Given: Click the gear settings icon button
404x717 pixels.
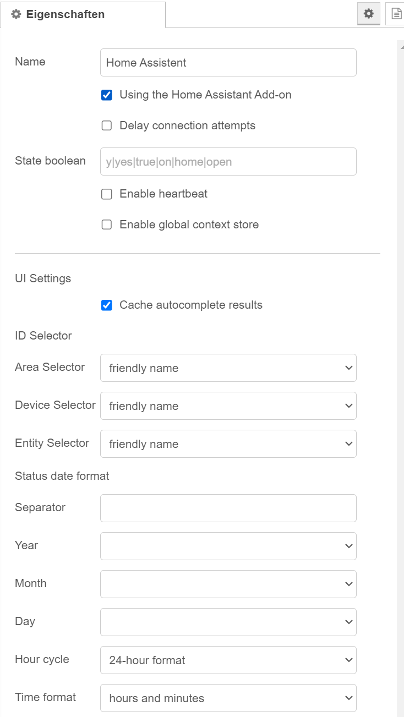Looking at the screenshot, I should 369,14.
